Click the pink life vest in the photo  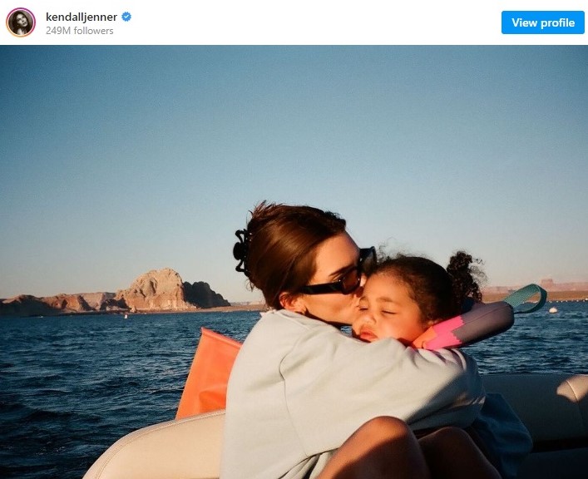466,324
